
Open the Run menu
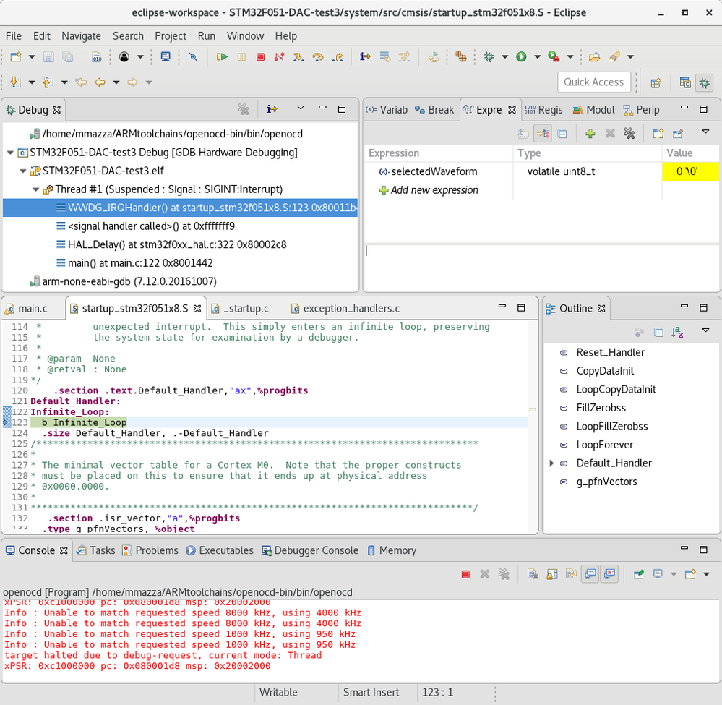tap(207, 35)
